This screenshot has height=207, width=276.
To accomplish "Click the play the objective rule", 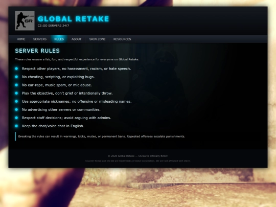I will pos(67,94).
